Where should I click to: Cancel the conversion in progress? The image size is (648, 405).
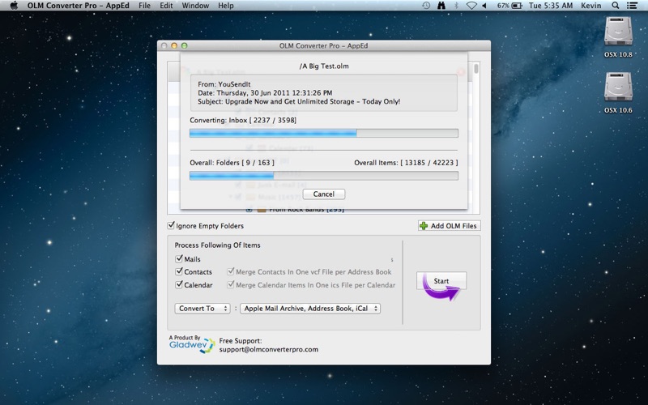pyautogui.click(x=323, y=194)
